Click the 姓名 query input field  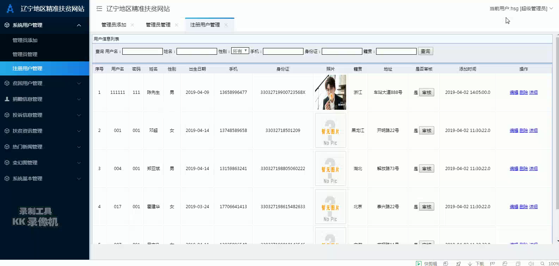point(197,51)
